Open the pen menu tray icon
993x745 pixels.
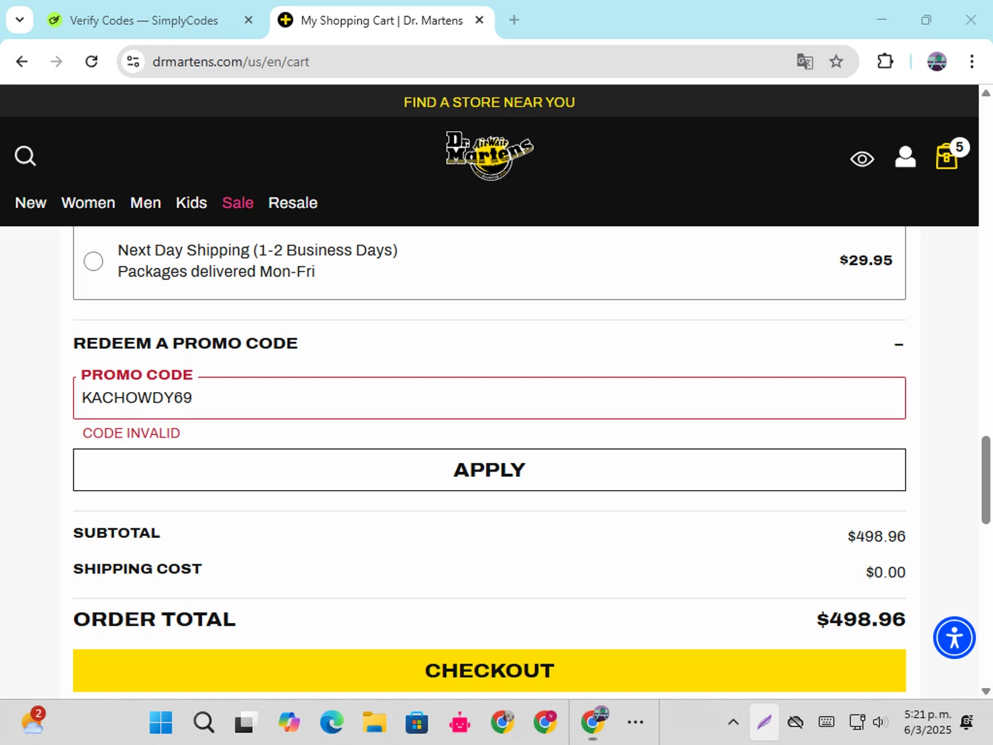[764, 722]
